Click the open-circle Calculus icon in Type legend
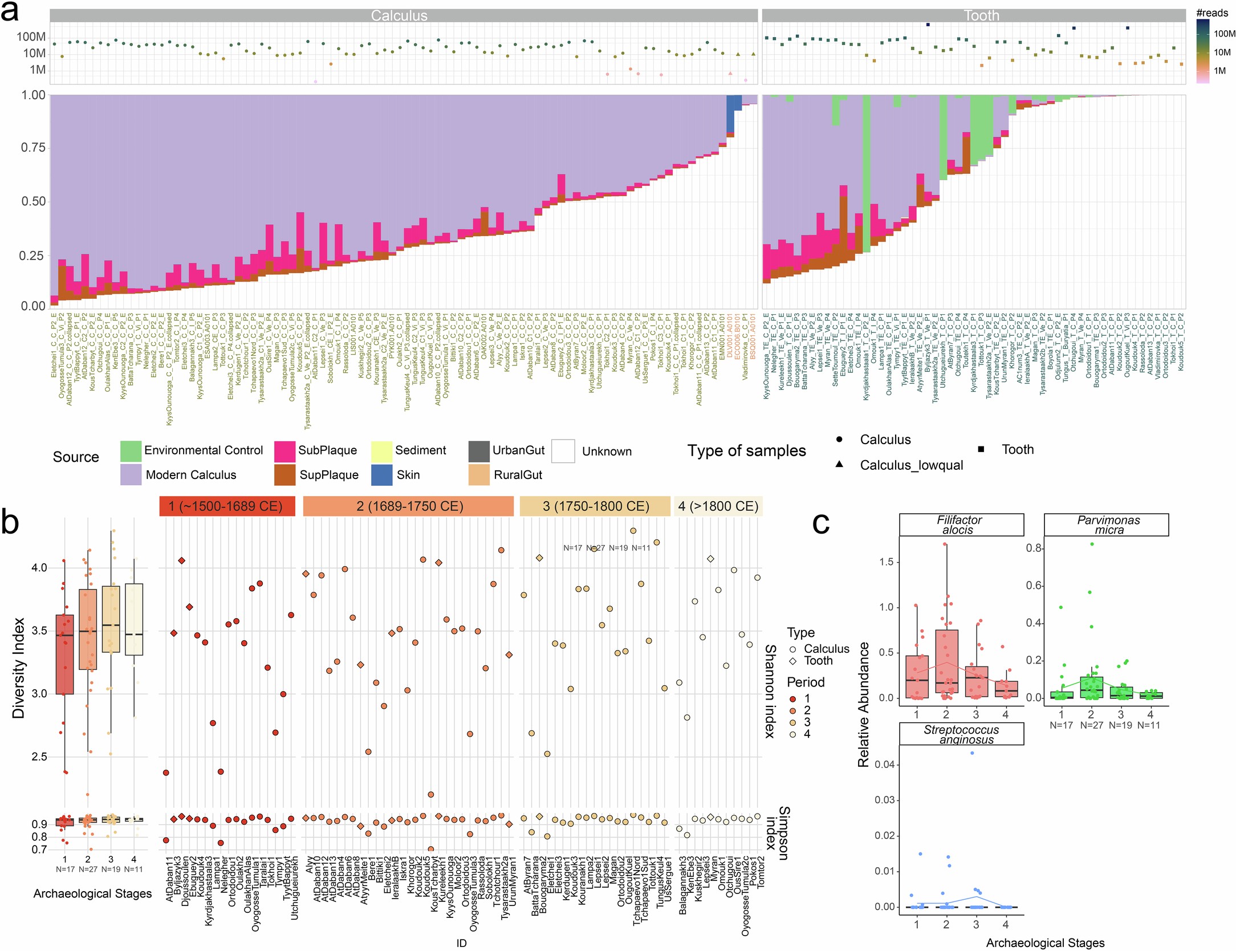 793,649
